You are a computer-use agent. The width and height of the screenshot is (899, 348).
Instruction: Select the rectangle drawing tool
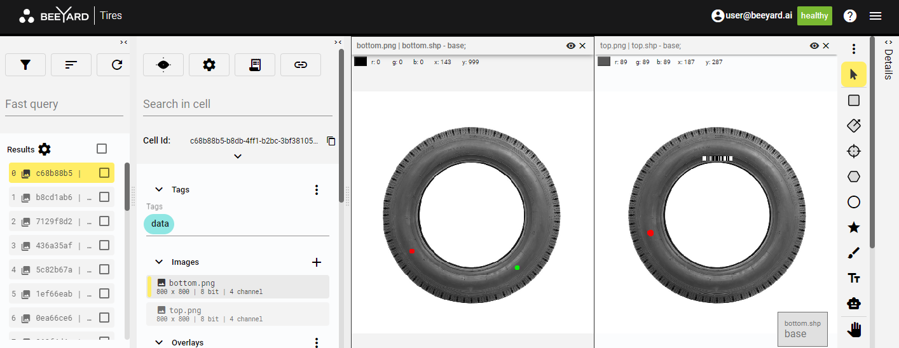pyautogui.click(x=854, y=100)
